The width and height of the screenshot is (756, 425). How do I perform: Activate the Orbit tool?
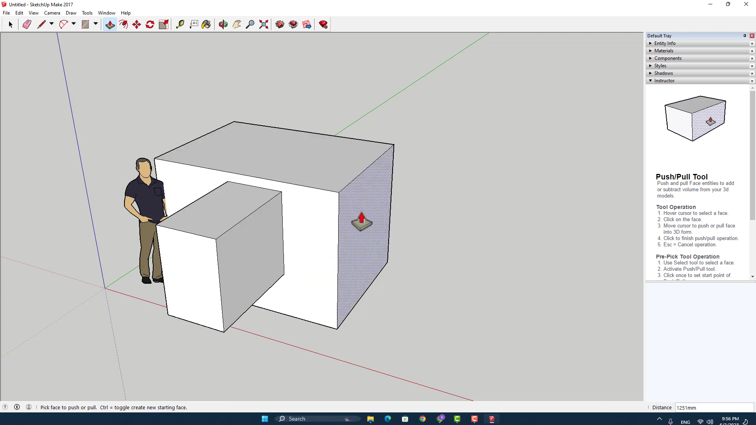223,24
